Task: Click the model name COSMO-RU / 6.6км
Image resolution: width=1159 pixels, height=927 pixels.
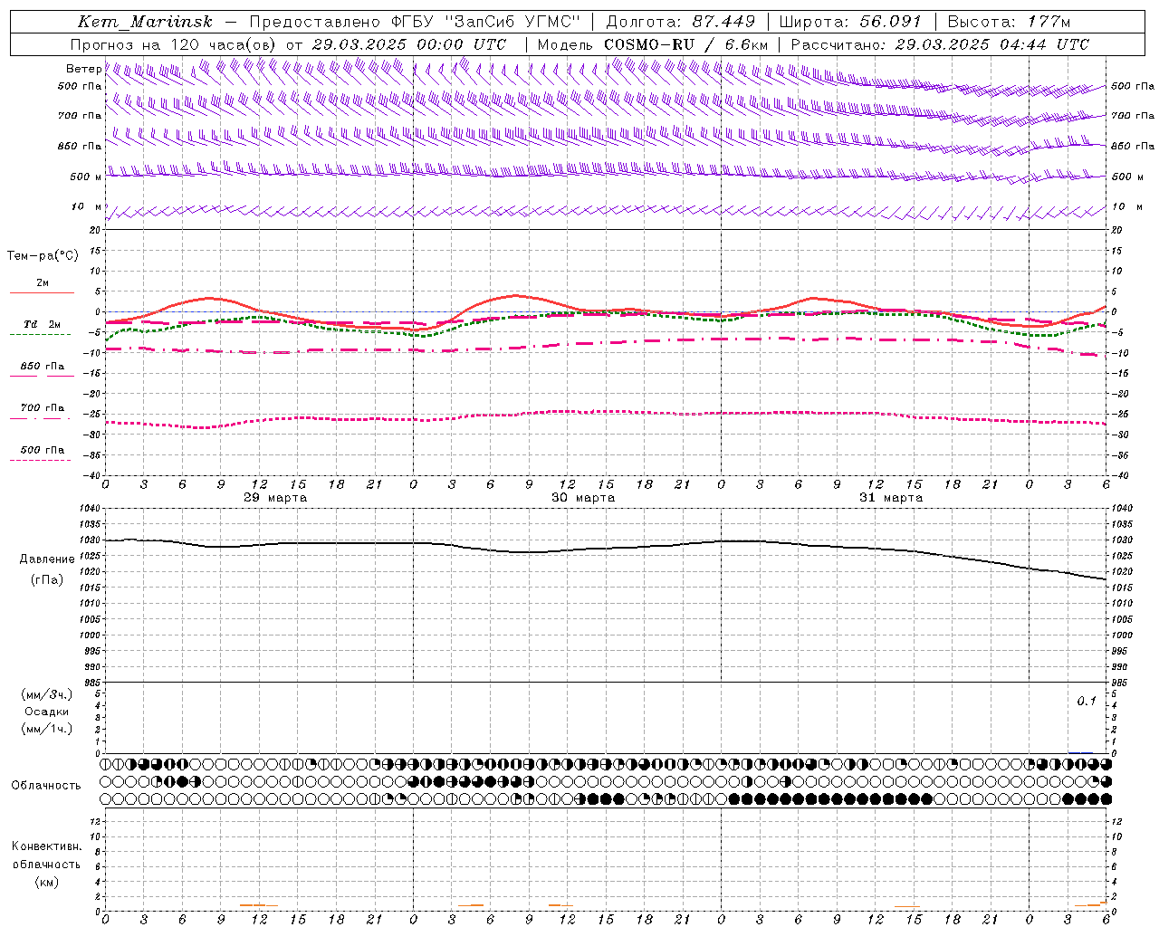Action: pos(686,44)
